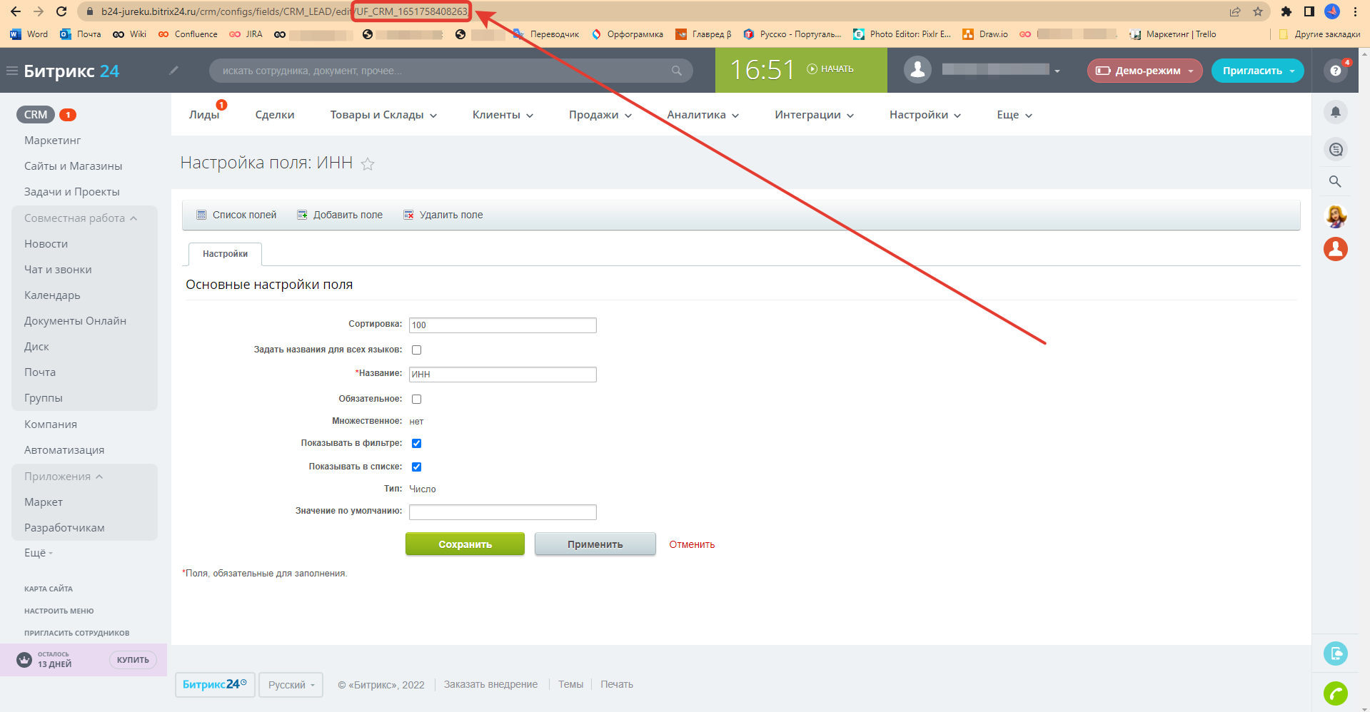The image size is (1370, 712).
Task: Click the notifications bell icon
Action: [x=1335, y=112]
